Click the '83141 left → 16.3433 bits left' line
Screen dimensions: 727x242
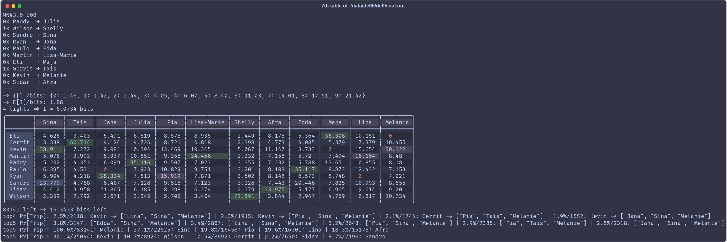click(55, 210)
